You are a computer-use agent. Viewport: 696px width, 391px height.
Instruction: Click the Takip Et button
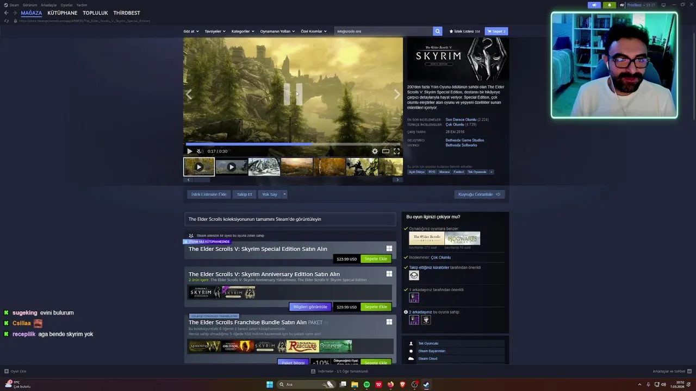point(244,194)
